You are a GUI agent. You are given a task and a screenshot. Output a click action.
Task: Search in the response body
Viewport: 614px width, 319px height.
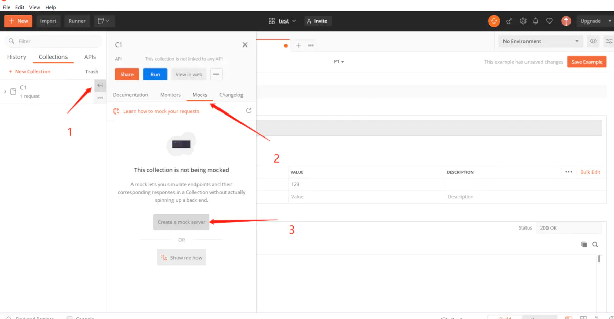(x=595, y=244)
